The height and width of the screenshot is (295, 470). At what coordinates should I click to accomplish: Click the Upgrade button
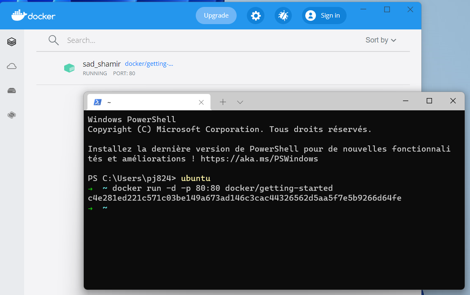[216, 15]
